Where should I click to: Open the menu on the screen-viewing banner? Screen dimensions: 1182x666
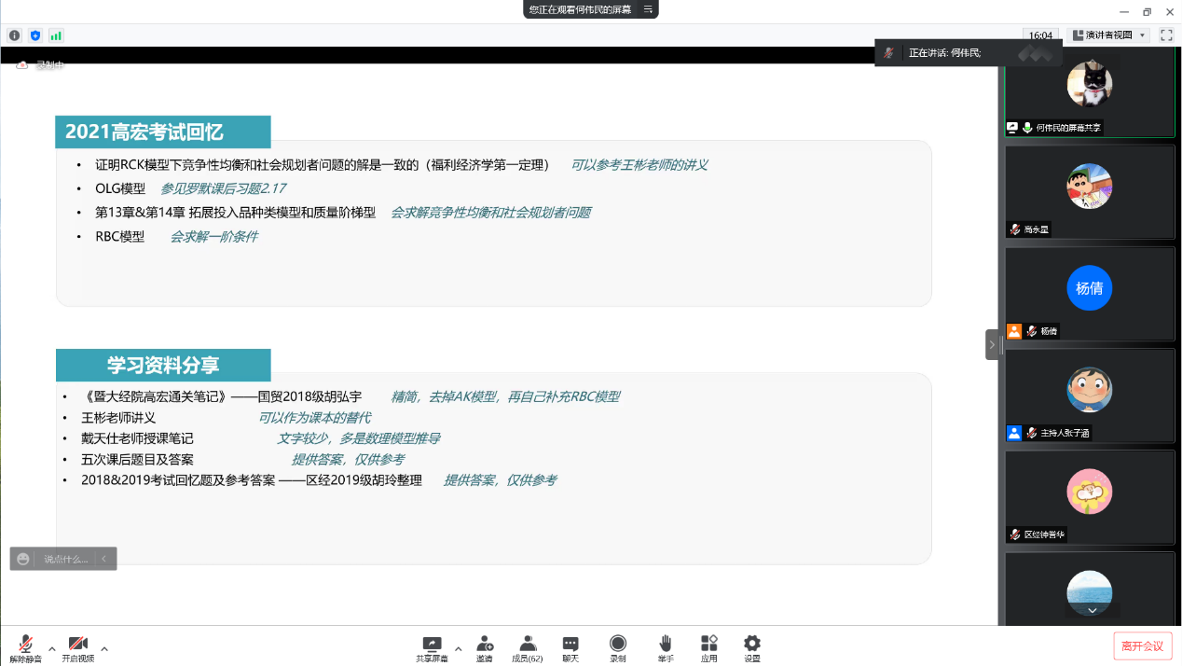647,9
